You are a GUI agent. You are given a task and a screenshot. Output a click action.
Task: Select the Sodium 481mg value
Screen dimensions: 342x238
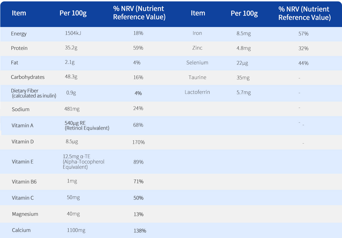click(x=72, y=109)
